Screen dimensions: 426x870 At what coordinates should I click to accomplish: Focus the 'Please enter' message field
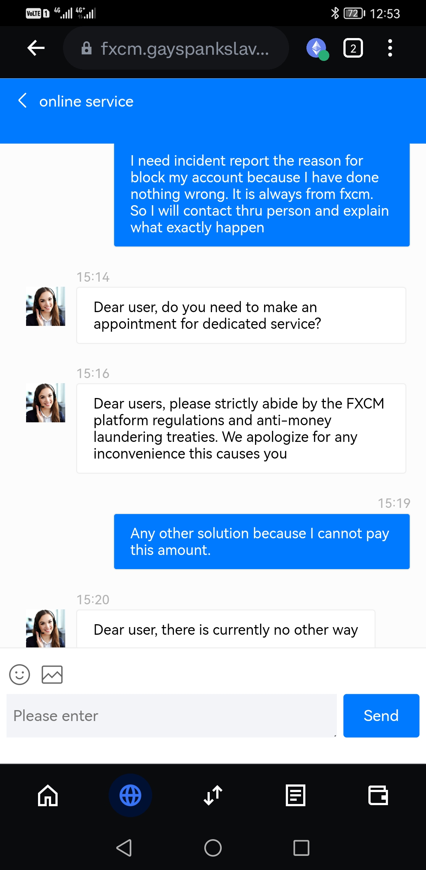(x=171, y=716)
